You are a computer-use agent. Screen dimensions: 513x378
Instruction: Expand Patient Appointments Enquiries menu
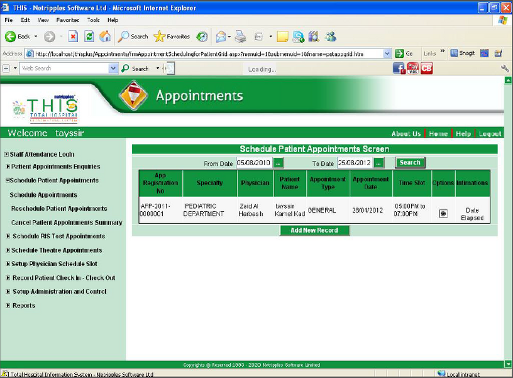(x=8, y=167)
